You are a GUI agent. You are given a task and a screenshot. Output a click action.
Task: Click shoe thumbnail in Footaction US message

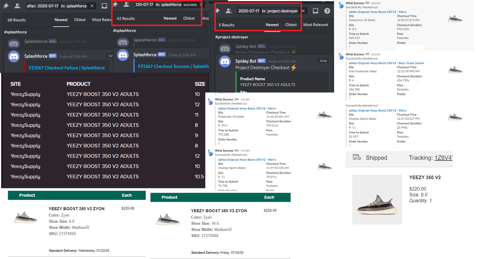(455, 19)
